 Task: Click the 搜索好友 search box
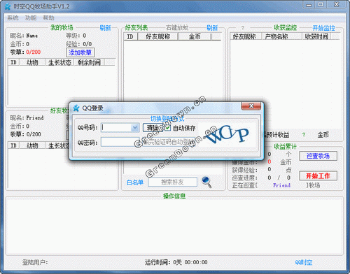[172, 182]
